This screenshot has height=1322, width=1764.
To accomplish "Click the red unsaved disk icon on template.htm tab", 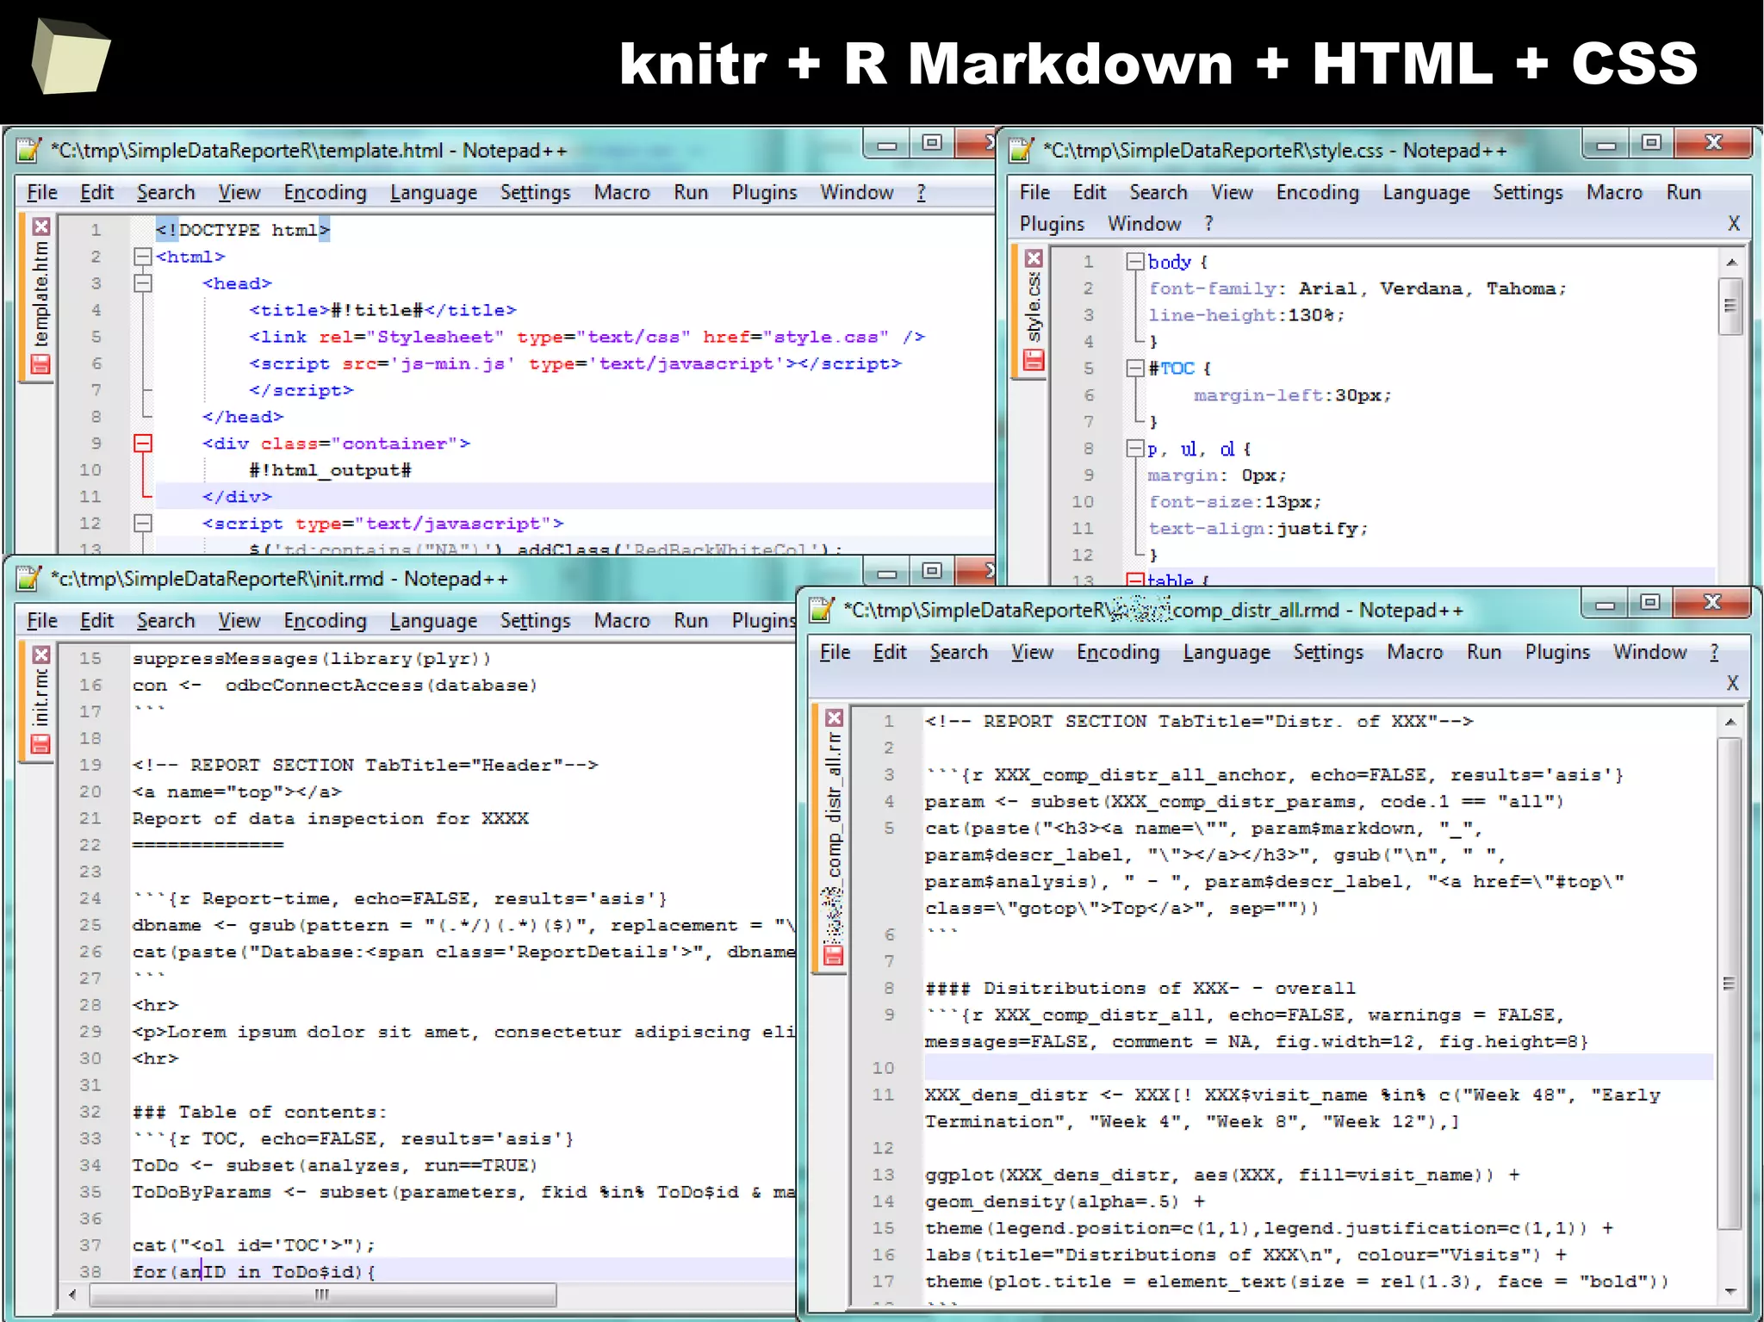I will tap(40, 365).
